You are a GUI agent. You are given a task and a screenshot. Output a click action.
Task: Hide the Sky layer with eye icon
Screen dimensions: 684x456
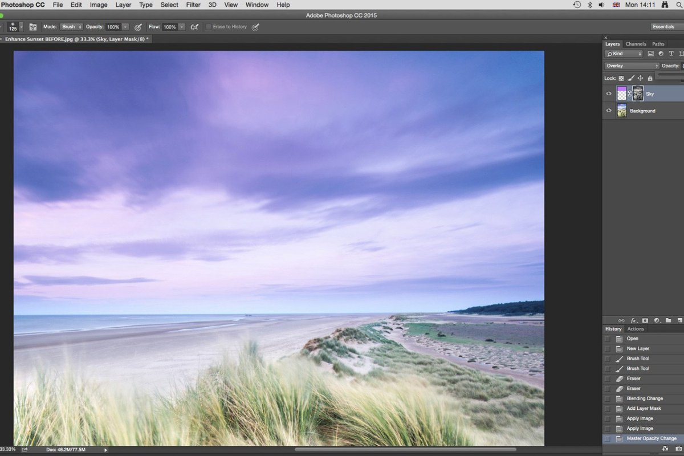609,93
